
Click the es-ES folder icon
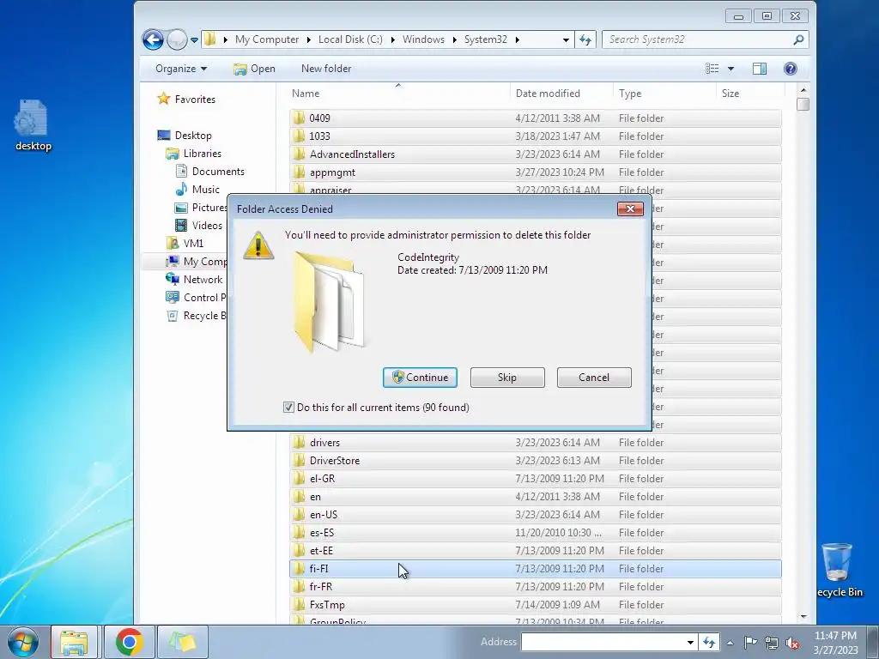[x=300, y=532]
